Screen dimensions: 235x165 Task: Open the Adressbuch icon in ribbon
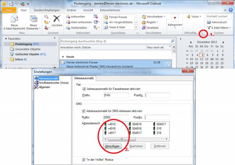(209, 22)
